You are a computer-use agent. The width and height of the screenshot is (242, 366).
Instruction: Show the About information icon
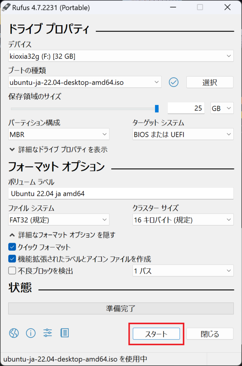click(31, 333)
